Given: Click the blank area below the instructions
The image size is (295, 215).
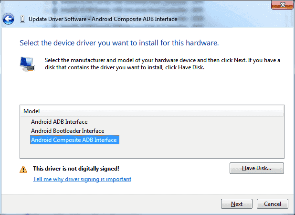Looking at the screenshot, I should (152, 87).
